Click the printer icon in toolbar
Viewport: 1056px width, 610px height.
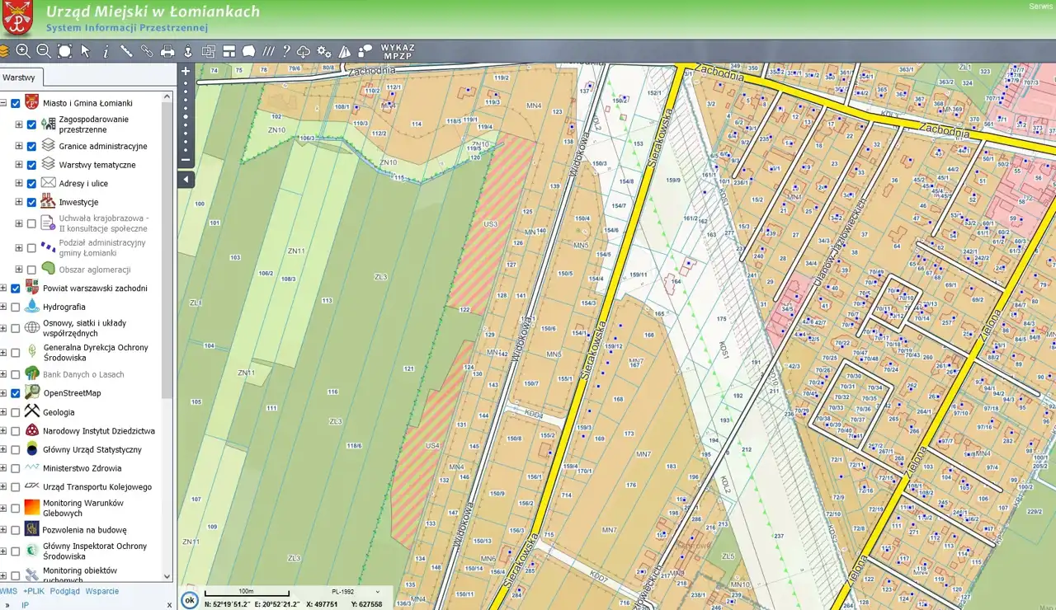[167, 51]
